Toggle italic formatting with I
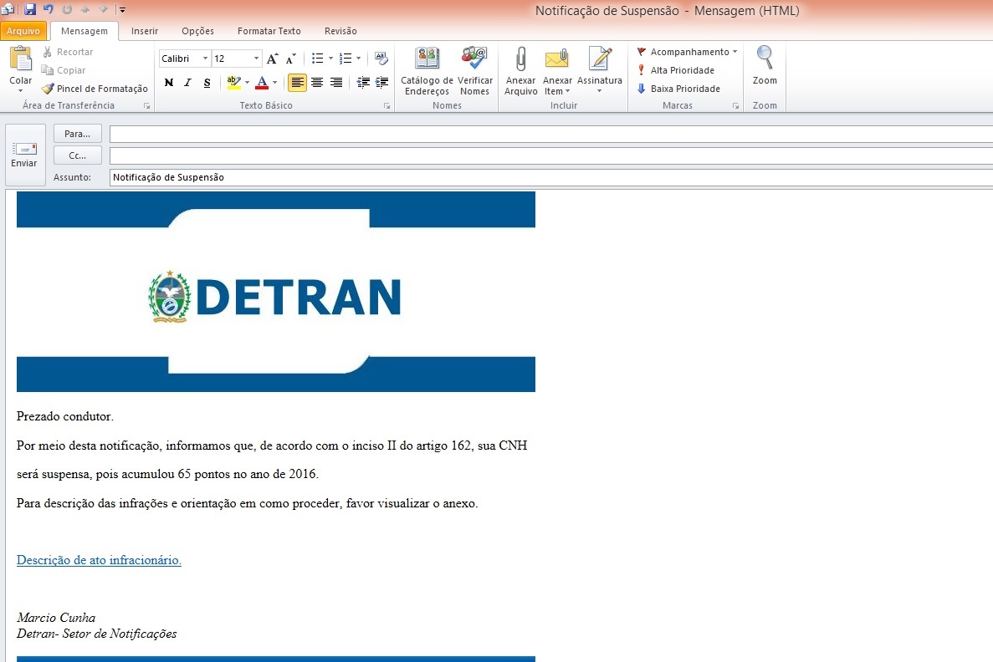This screenshot has height=662, width=993. click(187, 83)
